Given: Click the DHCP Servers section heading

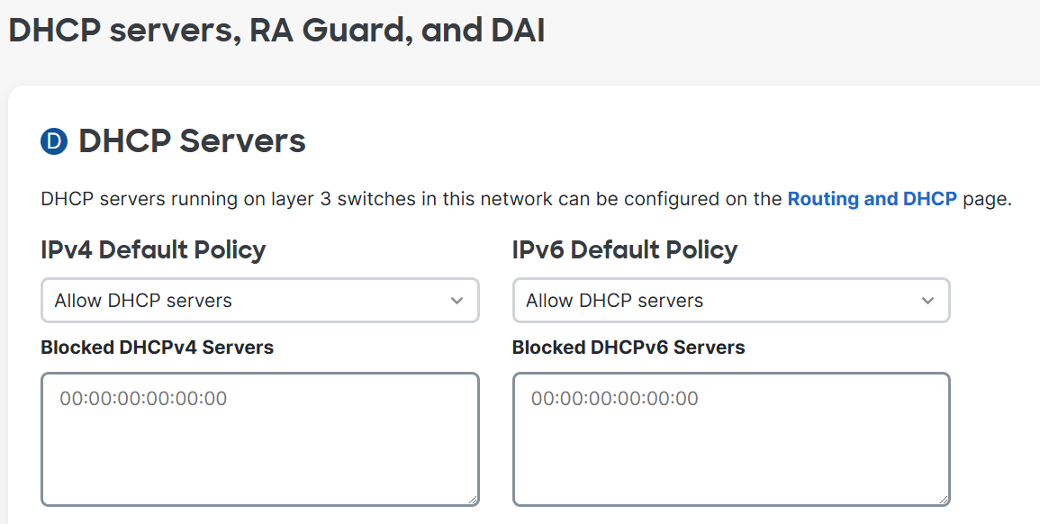Looking at the screenshot, I should (x=193, y=141).
